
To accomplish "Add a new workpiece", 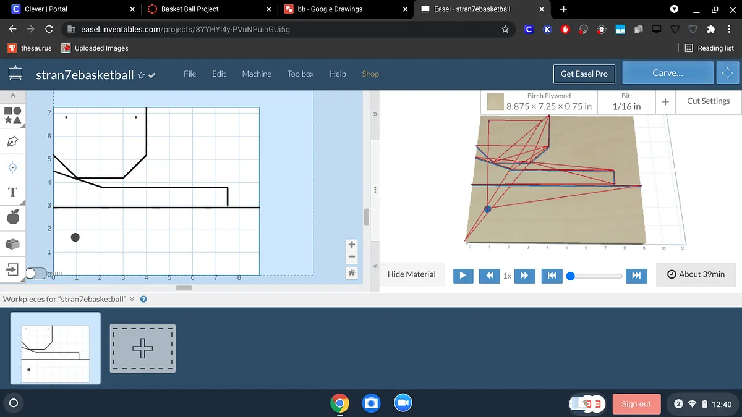I will (143, 348).
